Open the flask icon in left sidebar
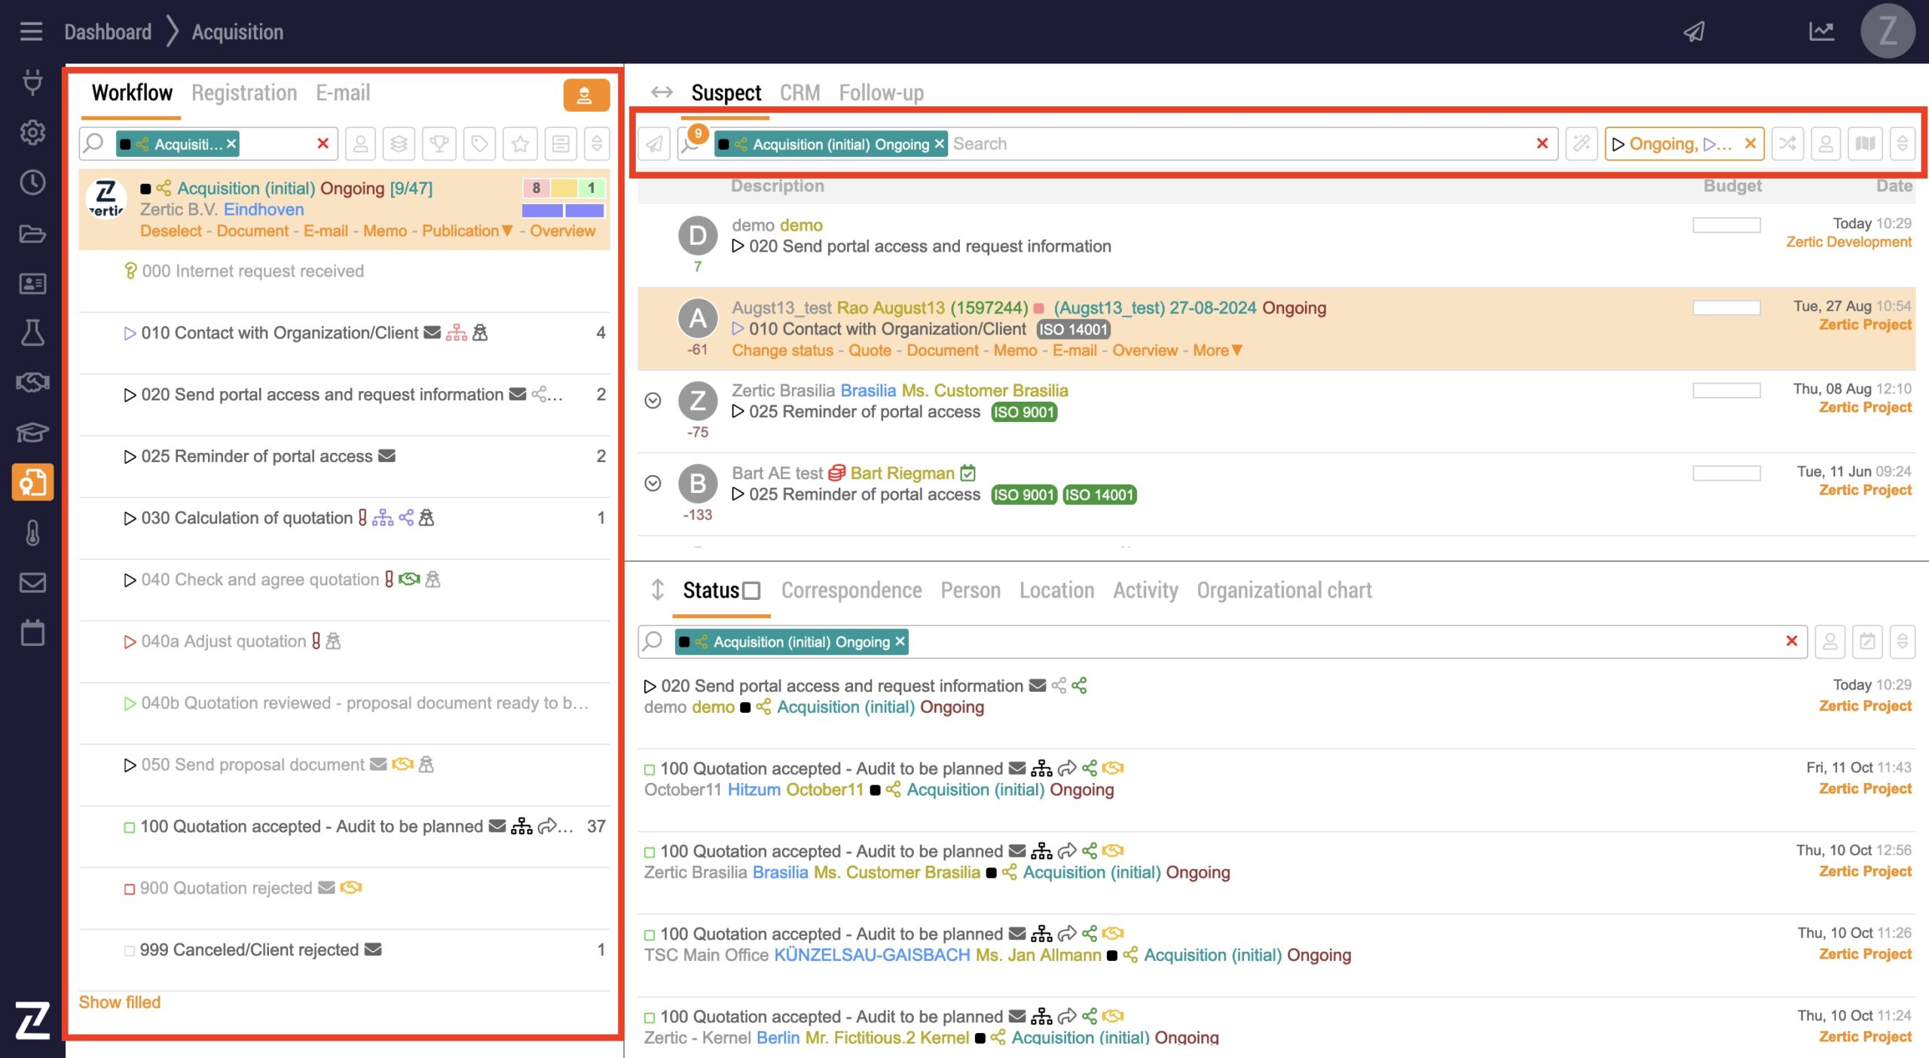 point(32,332)
